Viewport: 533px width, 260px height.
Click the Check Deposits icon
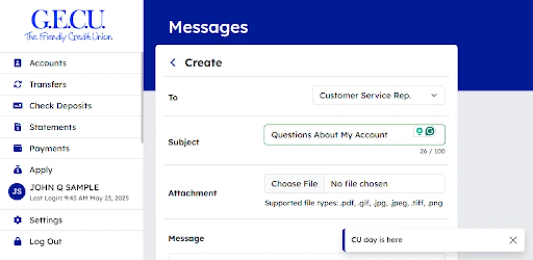[x=18, y=106]
